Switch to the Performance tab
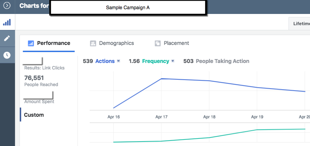The height and width of the screenshot is (146, 310). (x=53, y=43)
